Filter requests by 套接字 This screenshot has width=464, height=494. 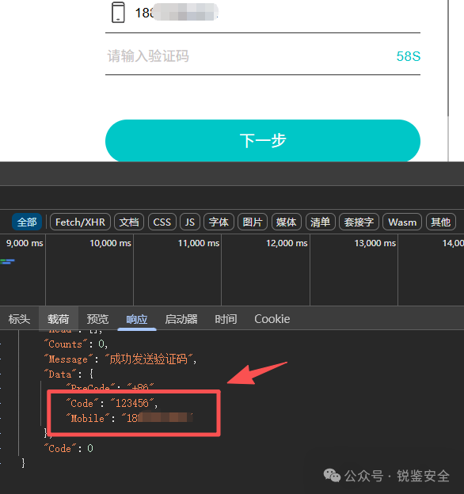pyautogui.click(x=359, y=222)
